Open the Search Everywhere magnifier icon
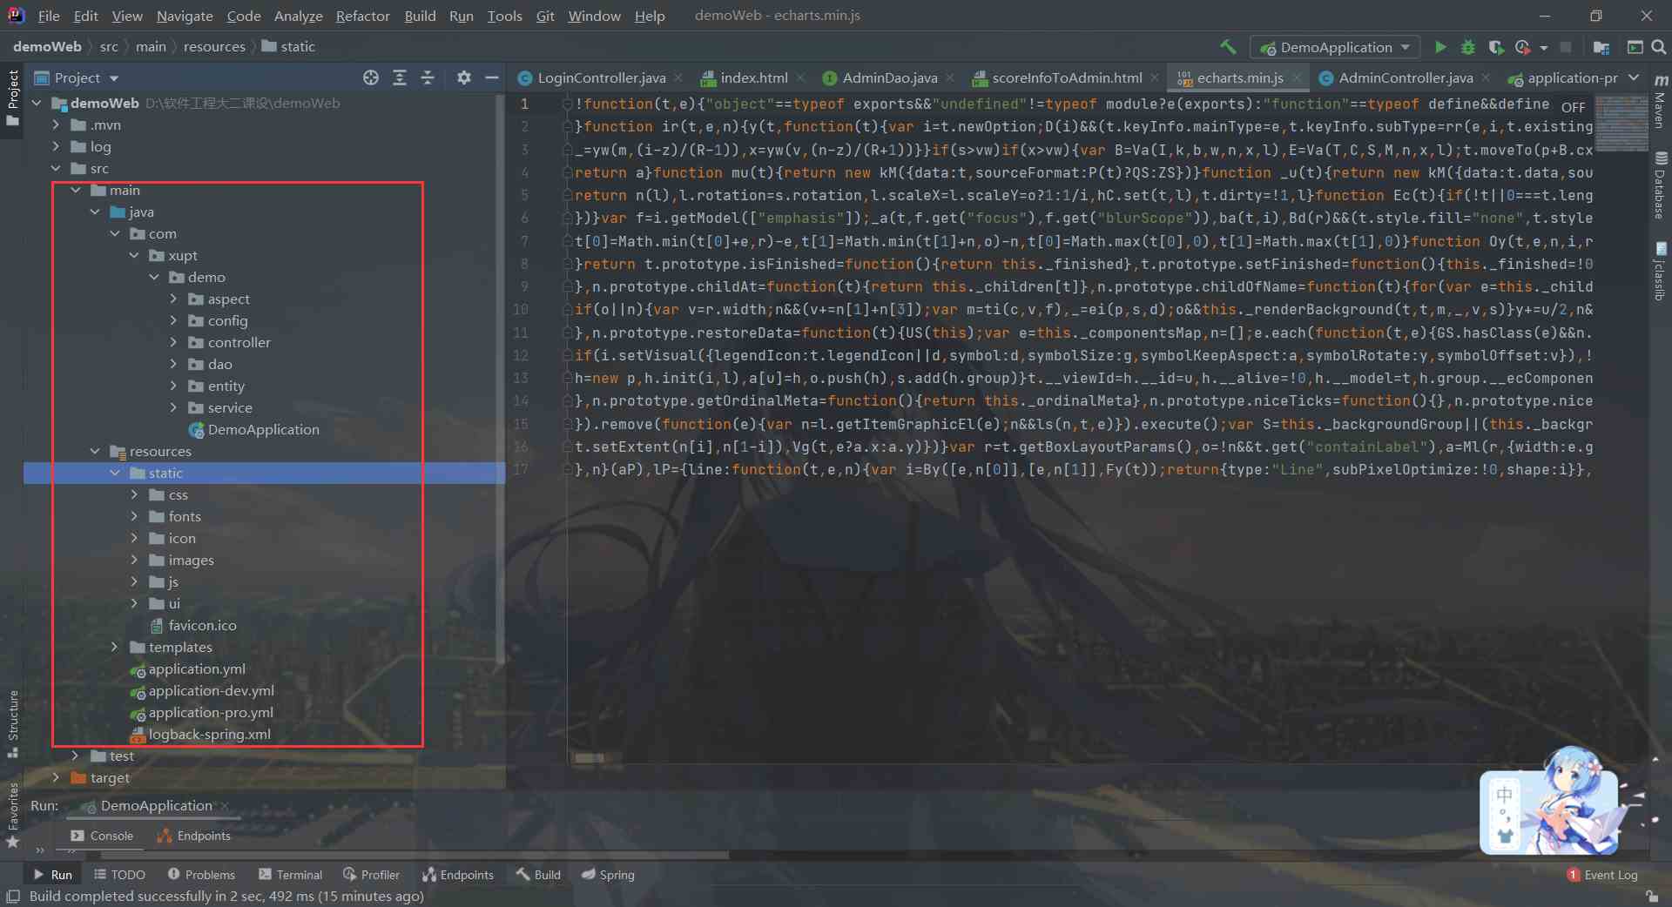Screen dimensions: 1672x907 (x=1660, y=47)
